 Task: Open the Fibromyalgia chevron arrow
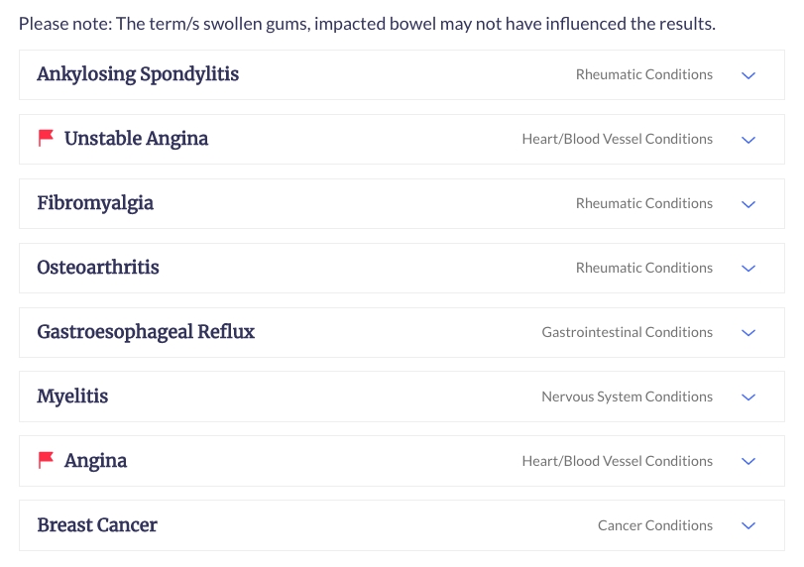point(748,204)
